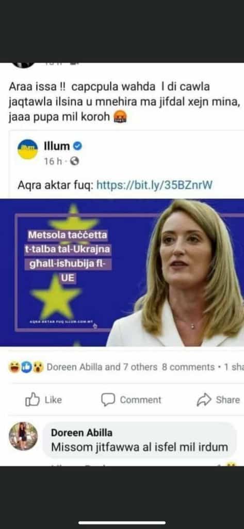Image resolution: width=244 pixels, height=529 pixels.
Task: Tap the wow reaction emoji icon
Action: (38, 367)
